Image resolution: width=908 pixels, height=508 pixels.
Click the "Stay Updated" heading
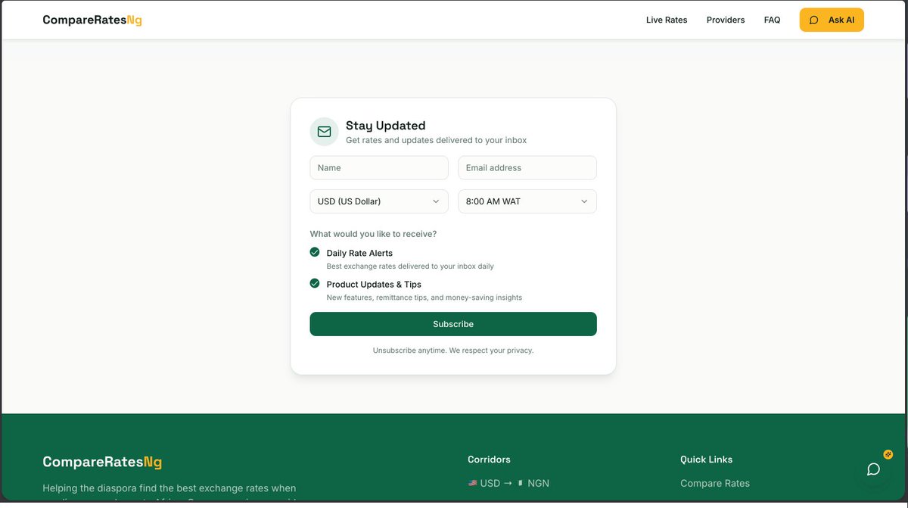(385, 126)
